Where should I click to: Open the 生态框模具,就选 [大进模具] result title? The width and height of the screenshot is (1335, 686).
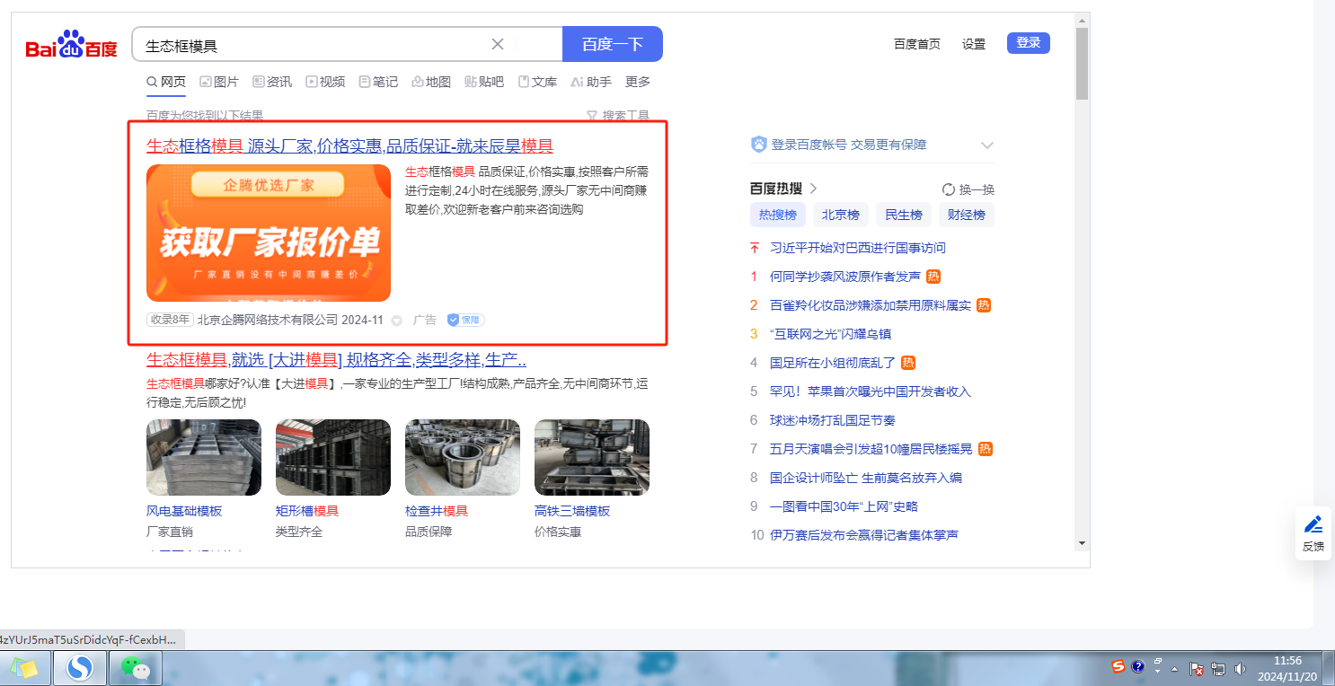click(x=336, y=360)
